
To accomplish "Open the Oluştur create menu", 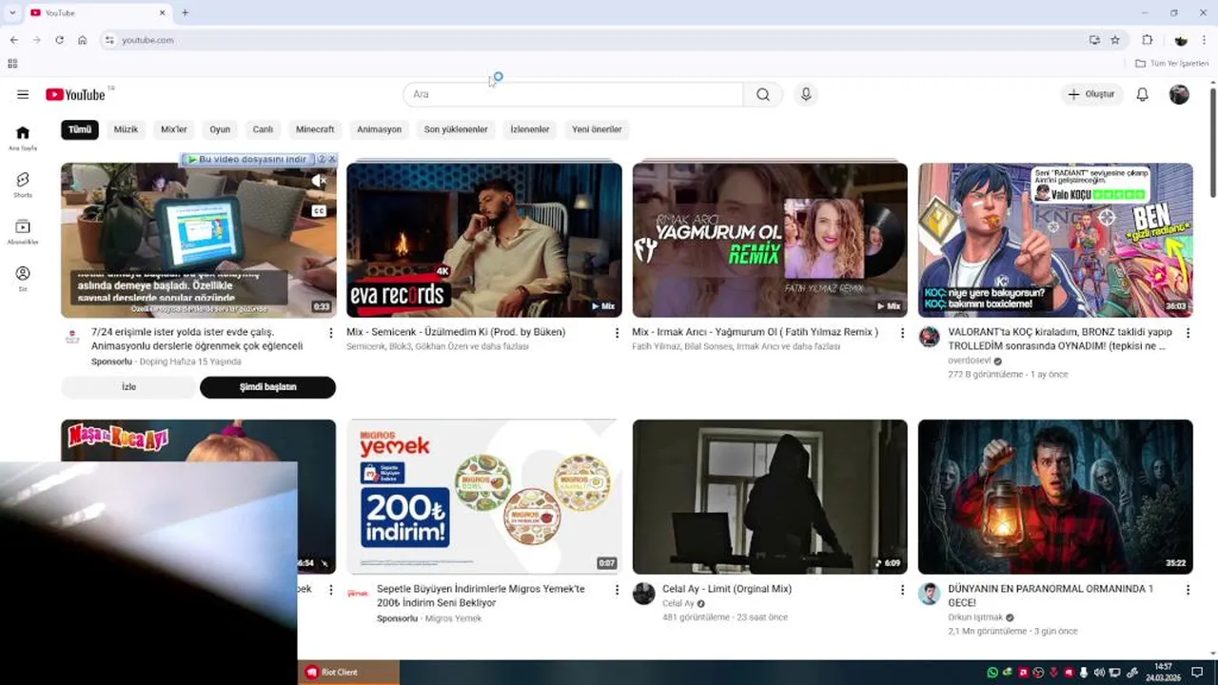I will (x=1092, y=94).
